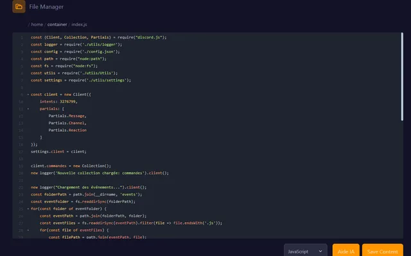Click line number 1 in gutter
The image size is (411, 256).
[22, 38]
